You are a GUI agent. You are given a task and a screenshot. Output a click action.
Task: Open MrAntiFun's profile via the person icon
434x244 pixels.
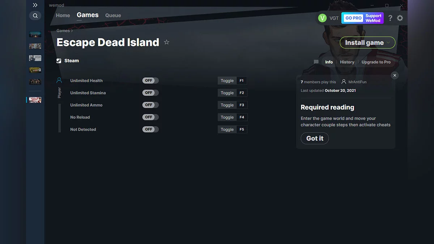click(x=343, y=82)
